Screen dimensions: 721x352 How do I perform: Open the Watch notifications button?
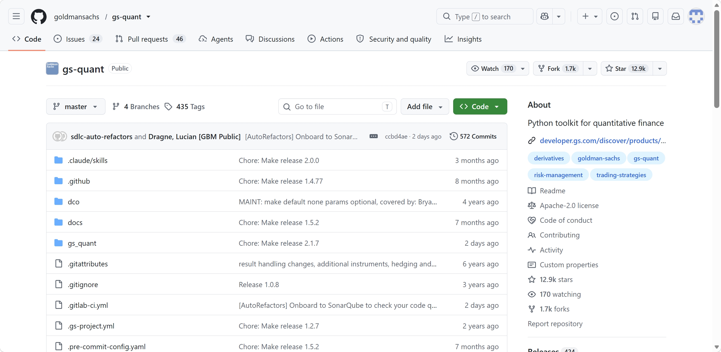(498, 69)
